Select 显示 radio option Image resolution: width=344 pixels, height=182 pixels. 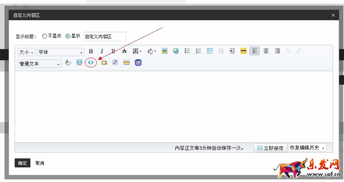pos(68,36)
